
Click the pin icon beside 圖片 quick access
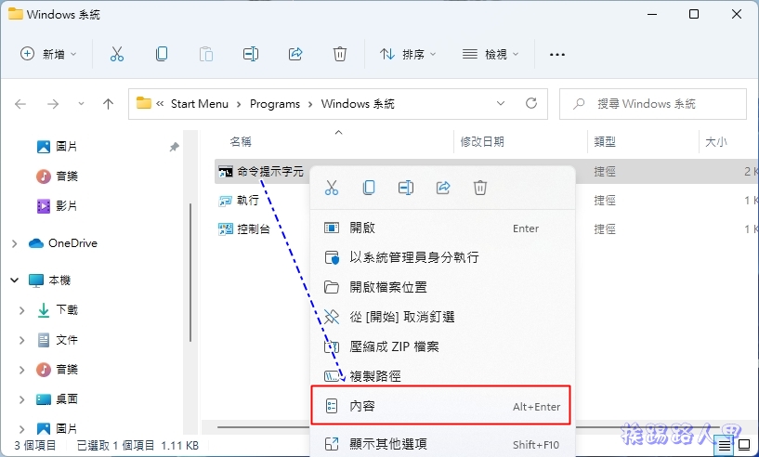coord(175,147)
